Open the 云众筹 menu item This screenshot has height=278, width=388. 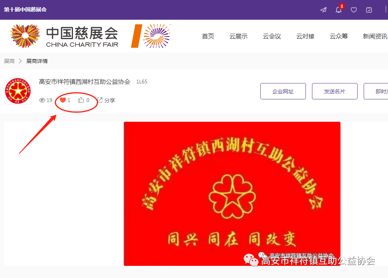click(339, 36)
